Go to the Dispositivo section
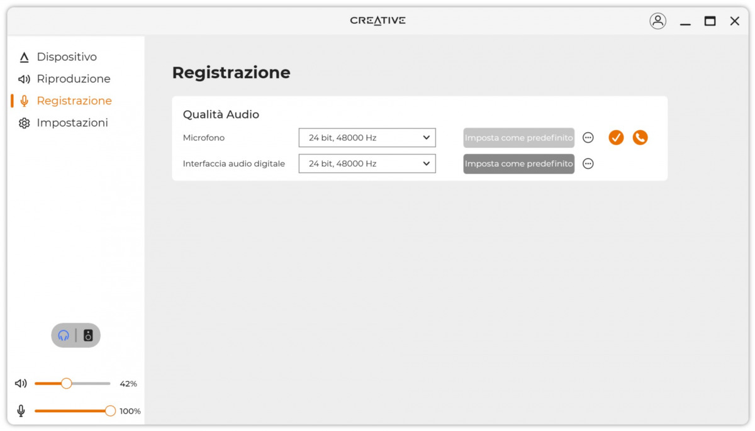The image size is (755, 431). coord(66,57)
